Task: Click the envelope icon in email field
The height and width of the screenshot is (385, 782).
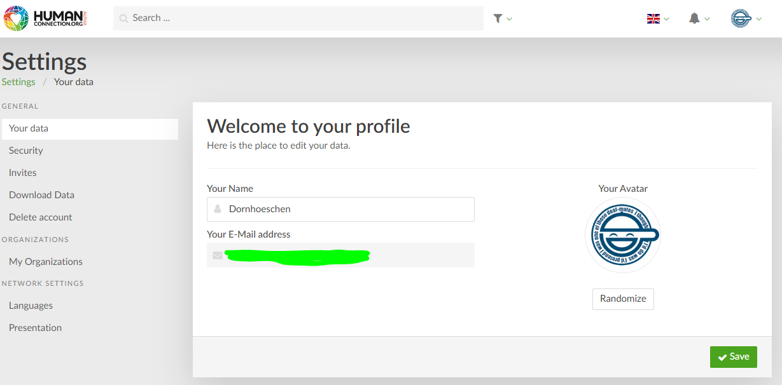Action: point(218,255)
